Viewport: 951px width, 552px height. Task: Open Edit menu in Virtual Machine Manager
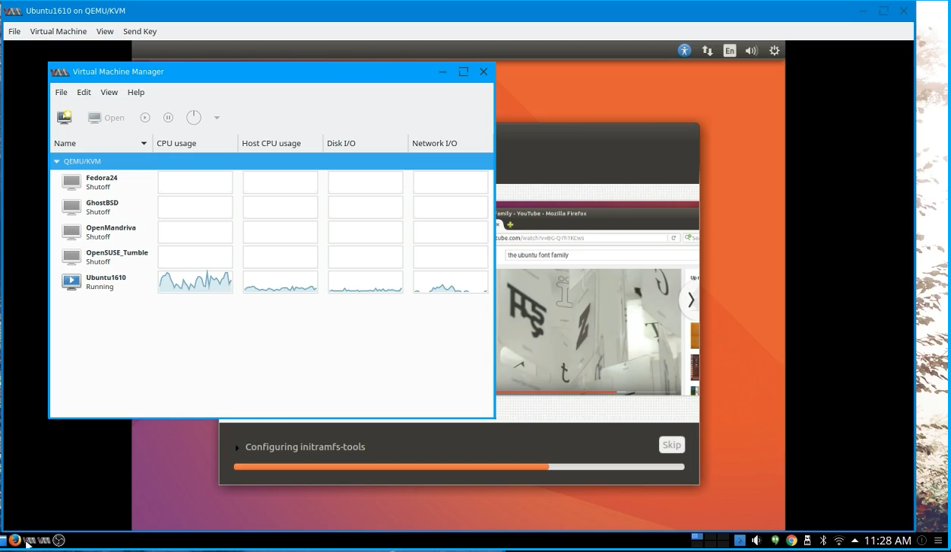(84, 92)
